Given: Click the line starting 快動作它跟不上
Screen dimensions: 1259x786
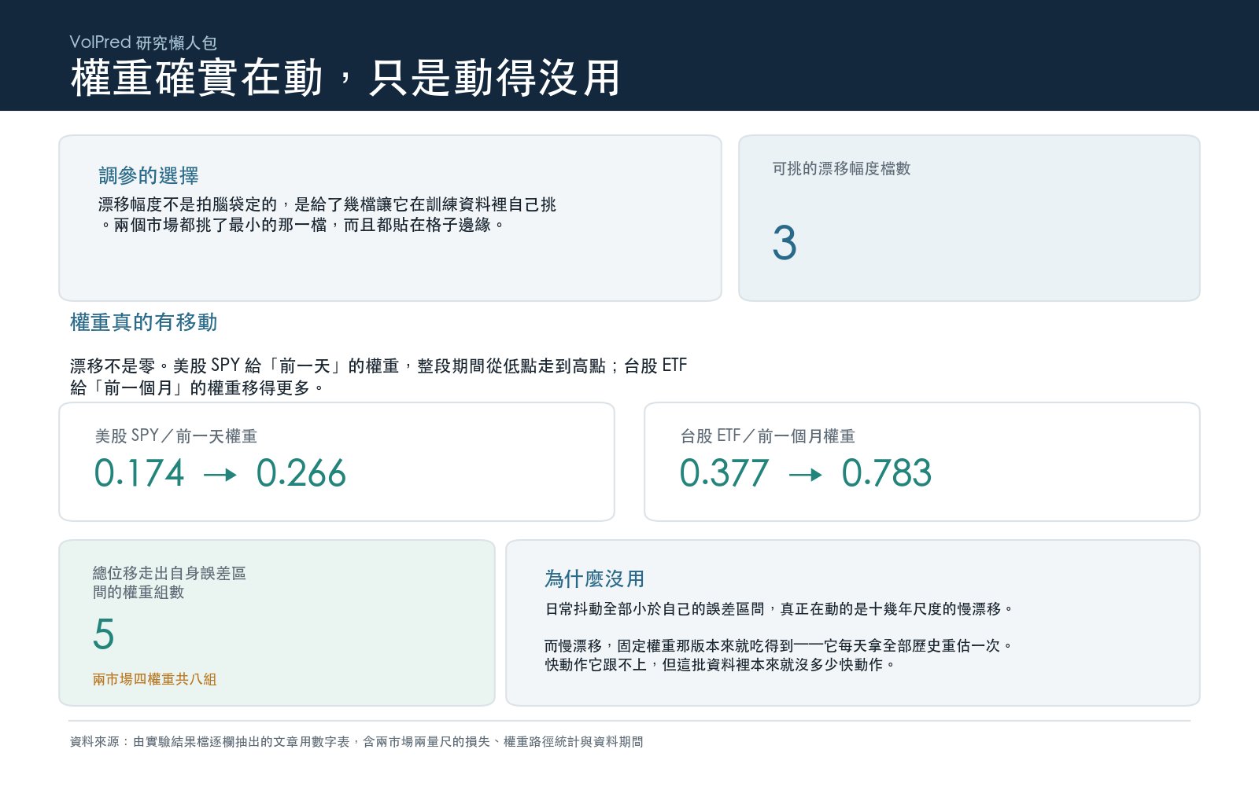Looking at the screenshot, I should pos(721,665).
